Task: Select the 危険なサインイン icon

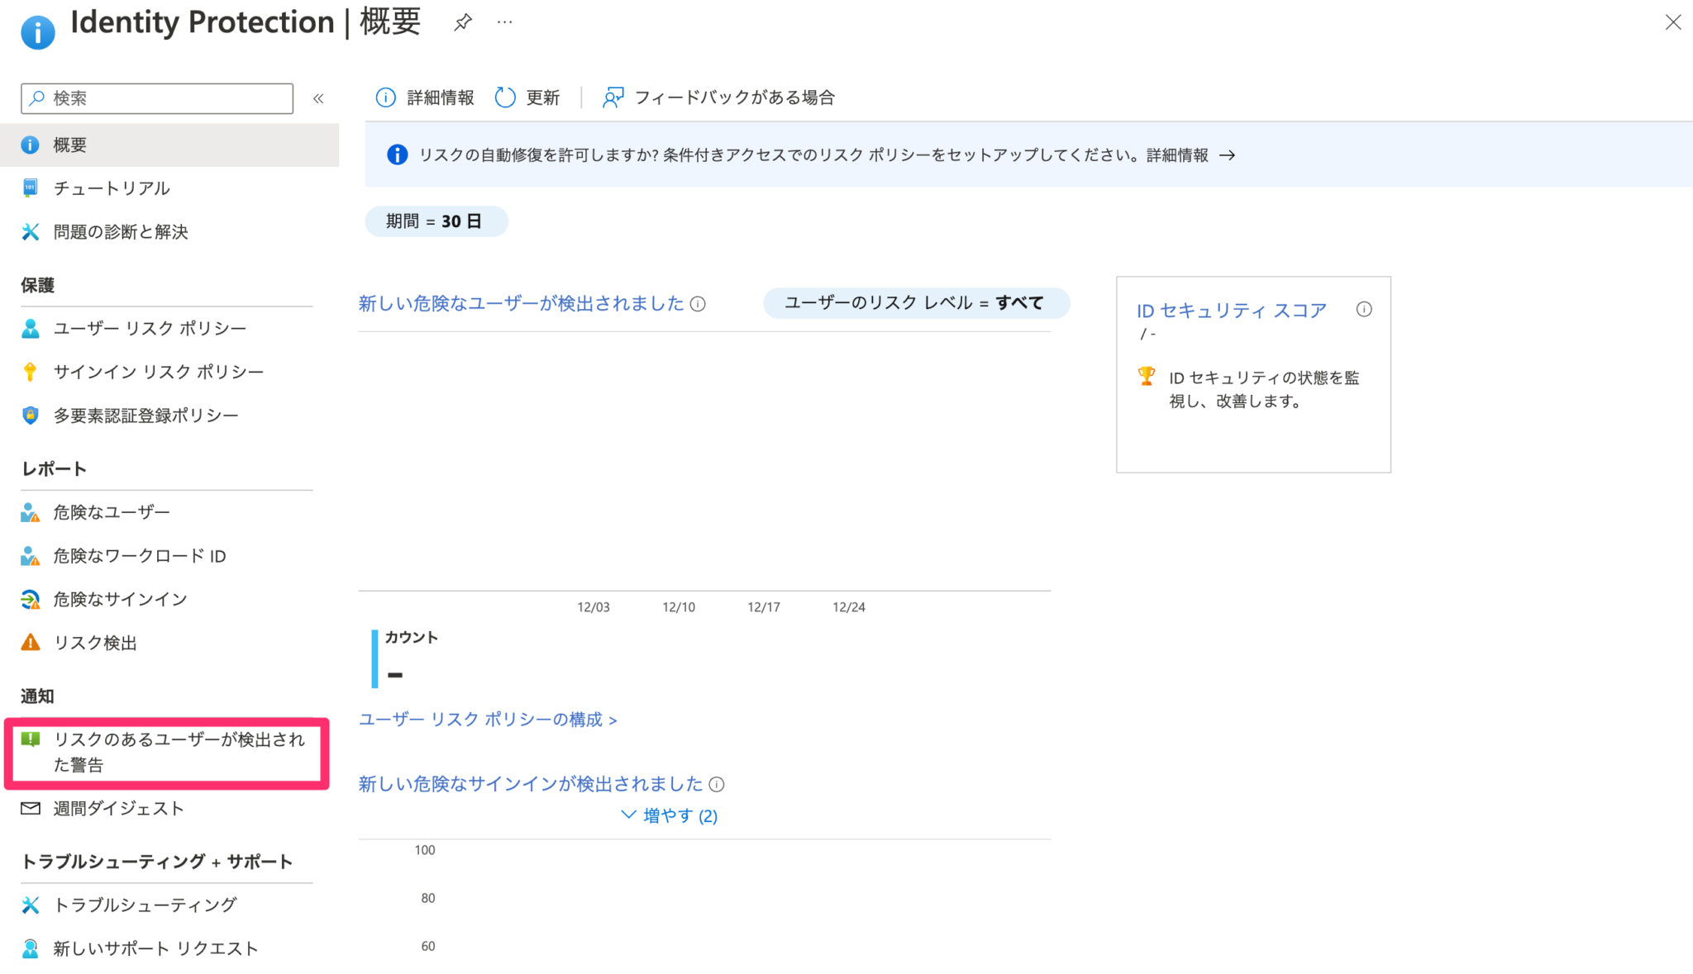Action: point(31,599)
